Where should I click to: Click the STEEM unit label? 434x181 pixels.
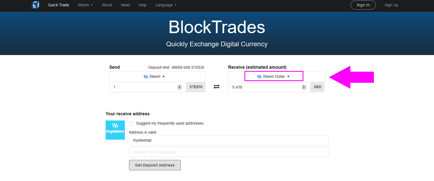pos(196,87)
